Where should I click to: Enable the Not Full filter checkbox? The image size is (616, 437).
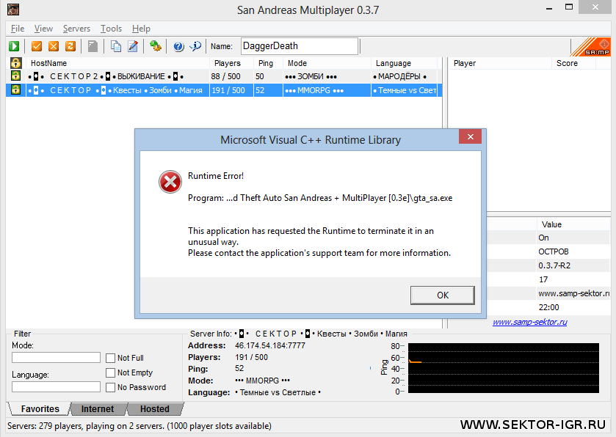point(110,358)
